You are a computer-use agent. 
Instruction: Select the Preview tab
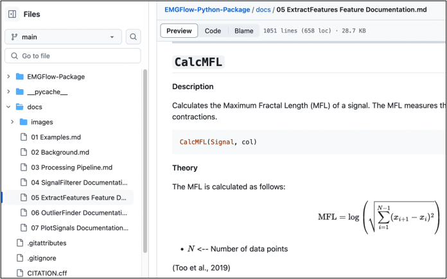[x=179, y=31]
